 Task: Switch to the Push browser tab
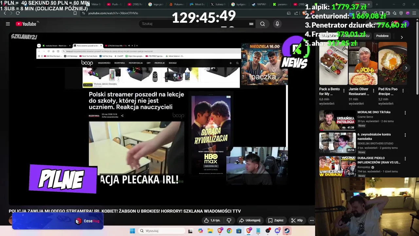pyautogui.click(x=114, y=4)
